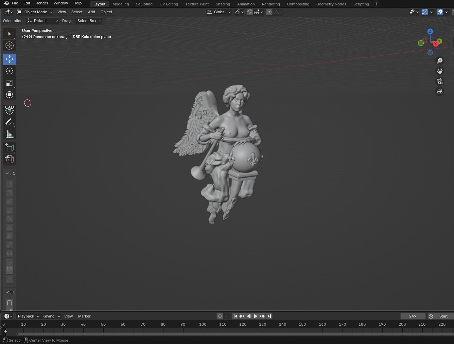Open the Object Mode dropdown
The height and width of the screenshot is (344, 454).
35,12
